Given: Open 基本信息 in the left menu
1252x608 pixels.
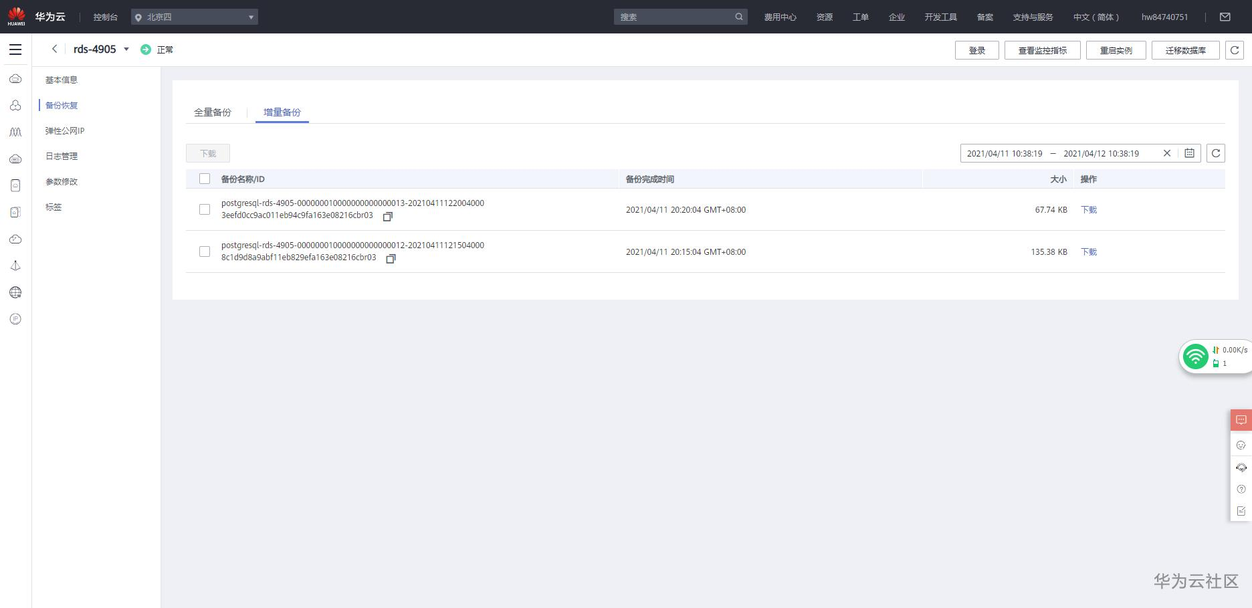Looking at the screenshot, I should tap(62, 80).
